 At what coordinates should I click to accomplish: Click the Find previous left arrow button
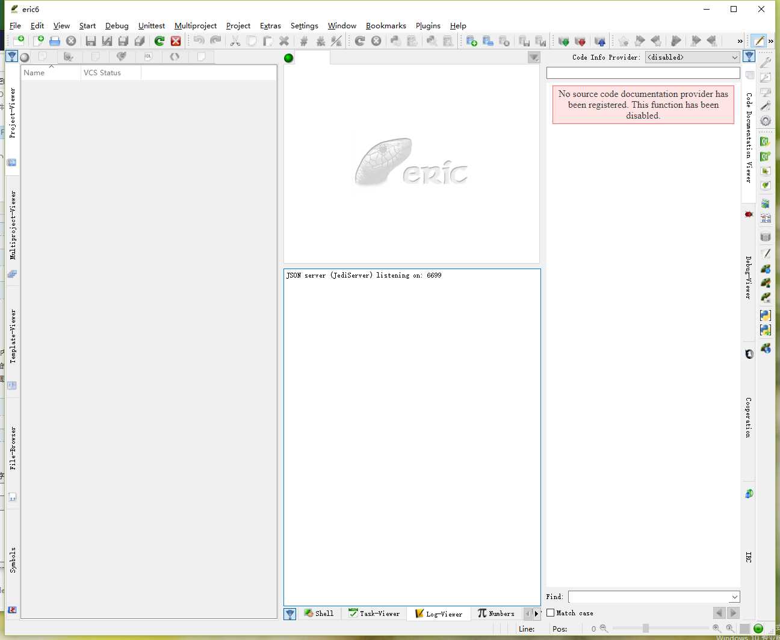[x=719, y=613]
